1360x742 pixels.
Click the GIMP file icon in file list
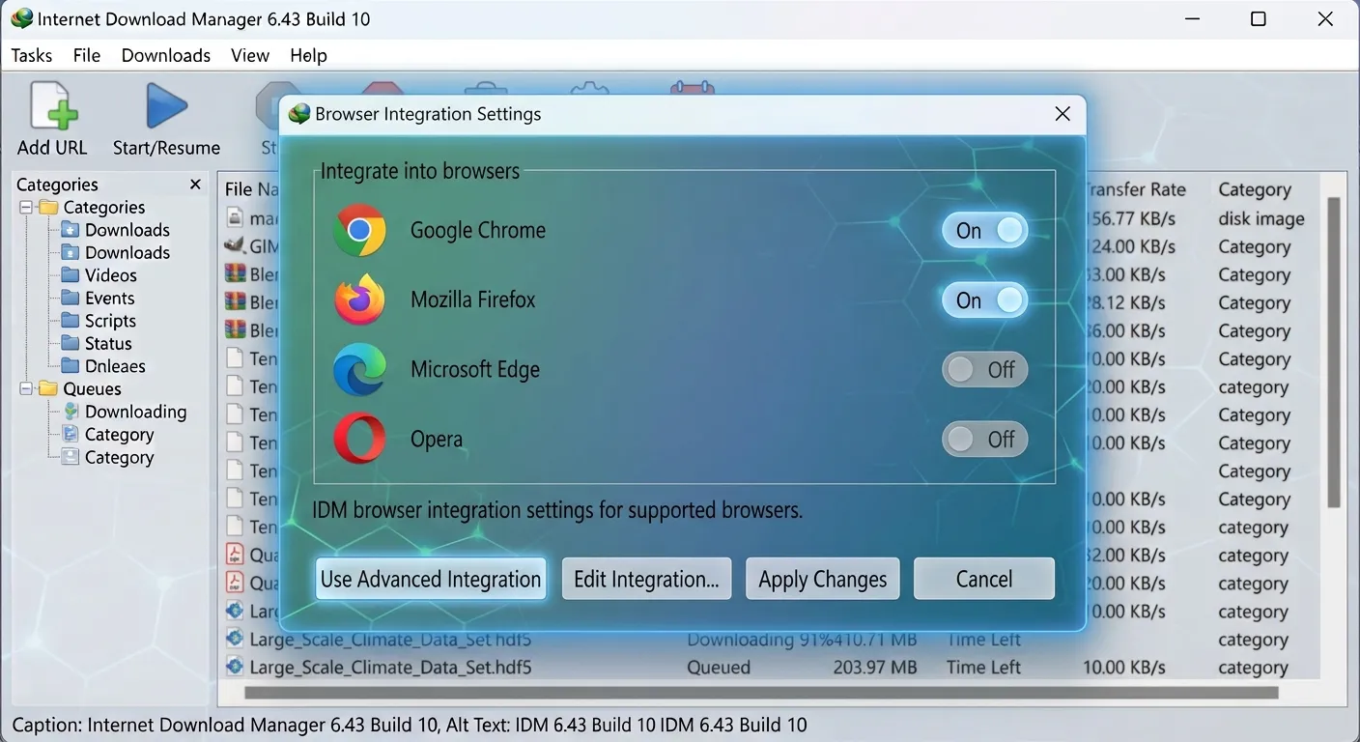pyautogui.click(x=235, y=246)
